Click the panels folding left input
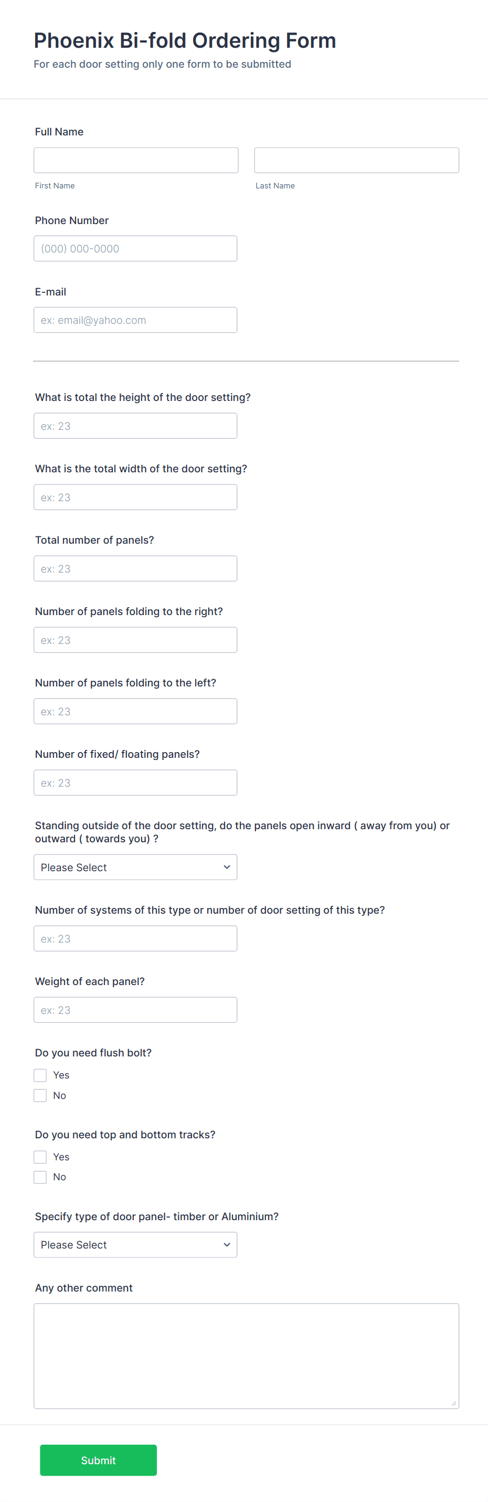 tap(135, 711)
